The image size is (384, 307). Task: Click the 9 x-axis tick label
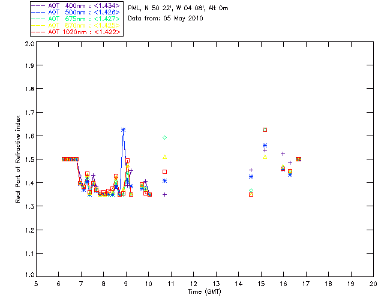pyautogui.click(x=126, y=284)
